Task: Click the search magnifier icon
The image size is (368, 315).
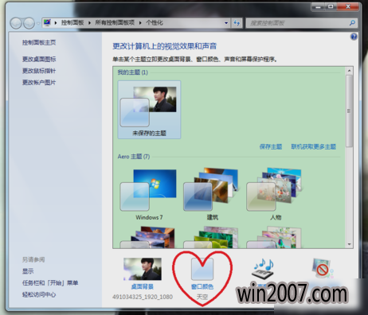Action: point(352,23)
